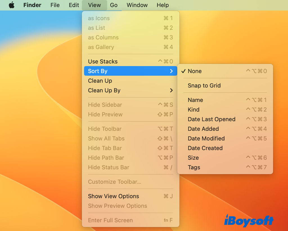The width and height of the screenshot is (288, 231).
Task: Click the File menu
Action: [55, 5]
